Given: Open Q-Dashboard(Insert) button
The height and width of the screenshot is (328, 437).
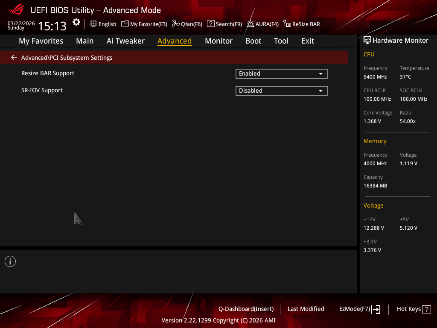Looking at the screenshot, I should coord(246,309).
